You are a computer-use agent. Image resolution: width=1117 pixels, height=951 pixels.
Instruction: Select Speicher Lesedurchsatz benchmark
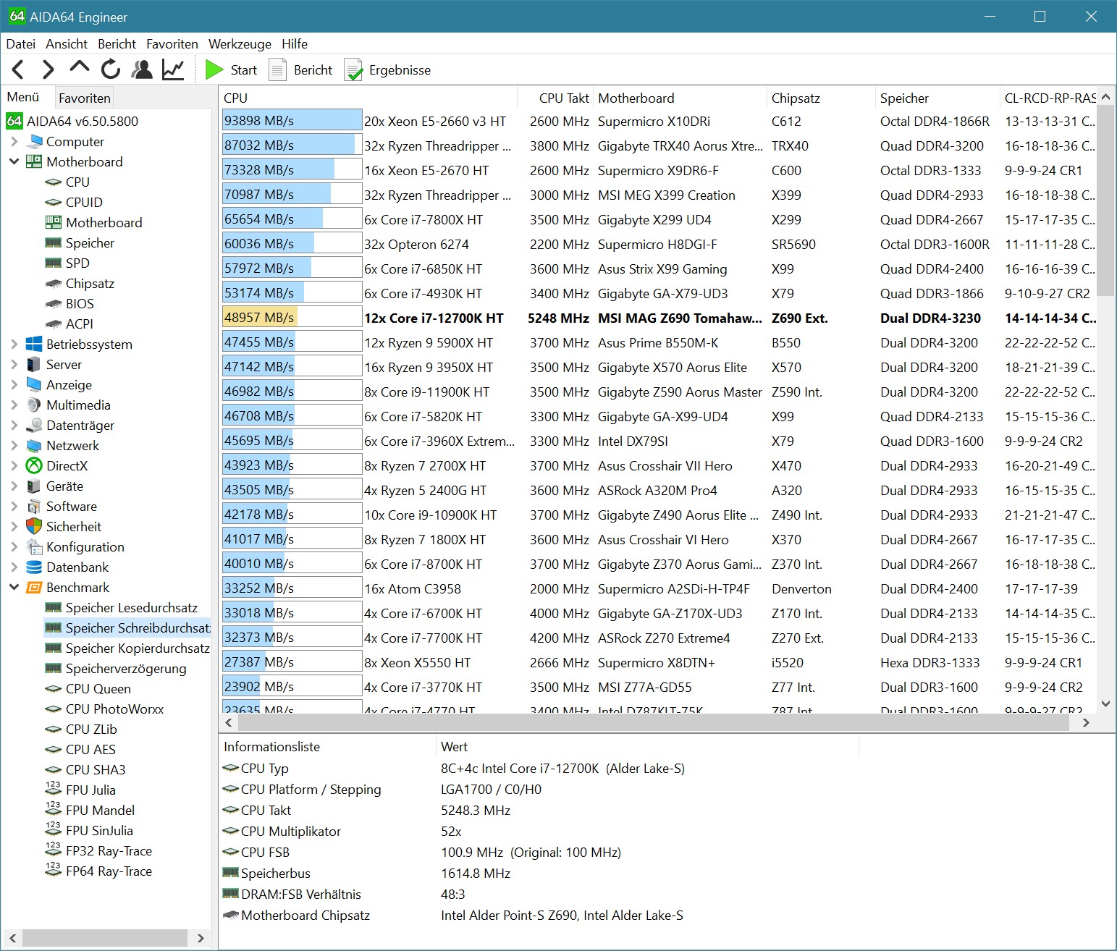click(131, 607)
